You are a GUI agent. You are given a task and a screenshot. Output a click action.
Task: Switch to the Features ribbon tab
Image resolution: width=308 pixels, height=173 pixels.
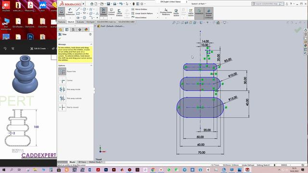62,22
